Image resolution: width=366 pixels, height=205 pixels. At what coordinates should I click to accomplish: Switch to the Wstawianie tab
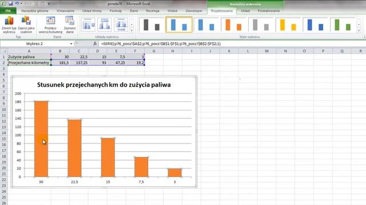point(65,11)
